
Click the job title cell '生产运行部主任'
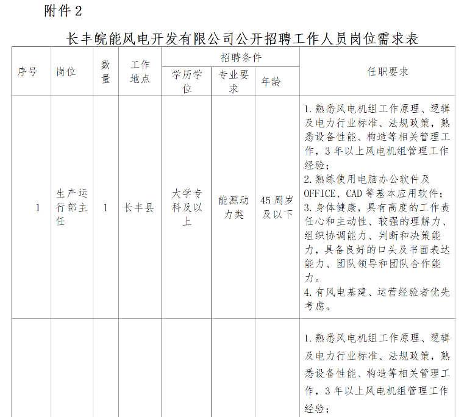[72, 207]
